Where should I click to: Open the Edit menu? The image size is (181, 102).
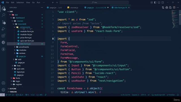(x=12, y=3)
